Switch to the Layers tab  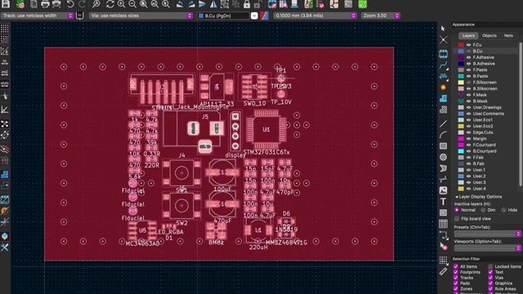tap(468, 36)
